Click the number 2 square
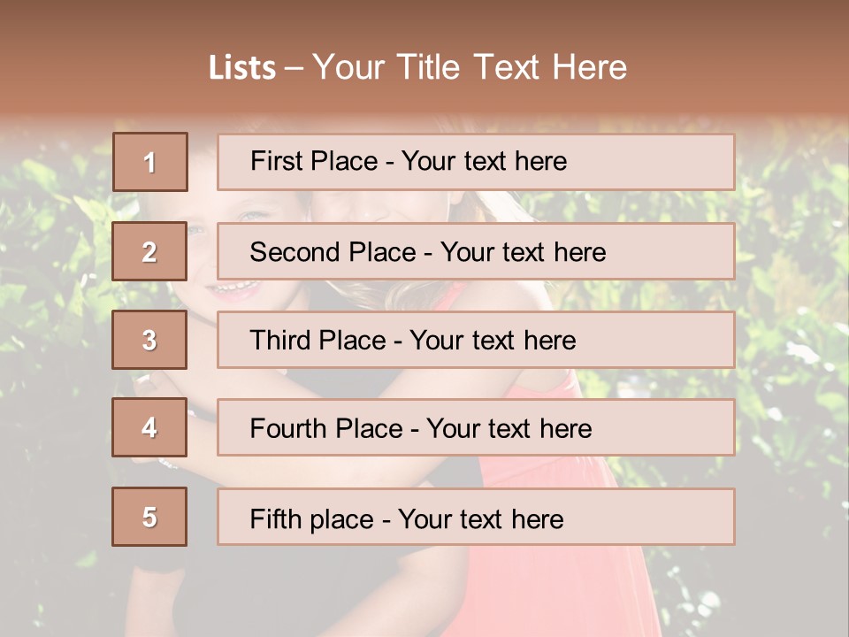The width and height of the screenshot is (849, 637). (149, 251)
